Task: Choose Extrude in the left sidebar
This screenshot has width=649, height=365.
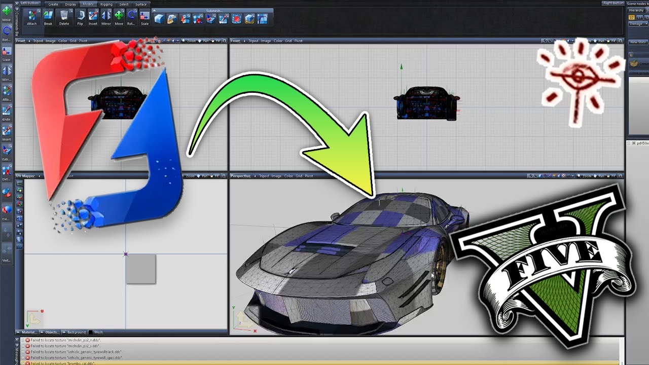Action: 7,153
